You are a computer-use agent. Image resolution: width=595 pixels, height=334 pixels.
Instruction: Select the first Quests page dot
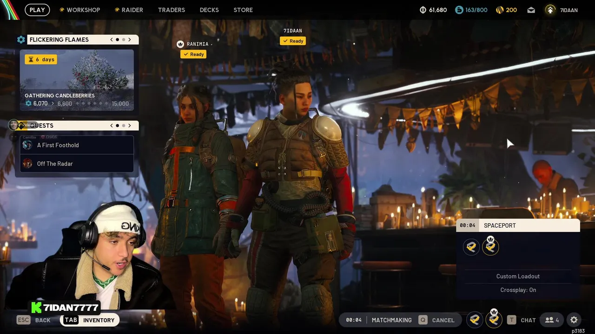click(x=117, y=126)
